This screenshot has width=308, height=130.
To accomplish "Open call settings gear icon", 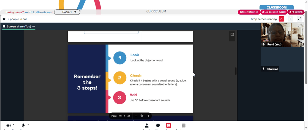I will (4, 19).
